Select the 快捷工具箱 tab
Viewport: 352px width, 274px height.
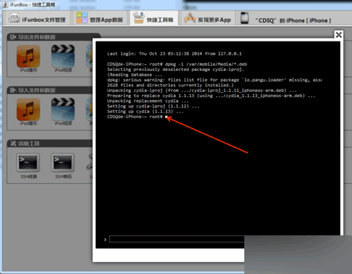pyautogui.click(x=153, y=18)
